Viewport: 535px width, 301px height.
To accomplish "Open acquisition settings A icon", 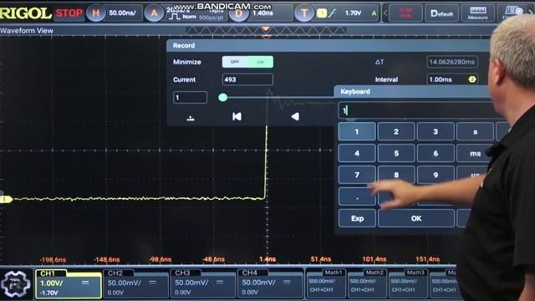I will (x=154, y=13).
